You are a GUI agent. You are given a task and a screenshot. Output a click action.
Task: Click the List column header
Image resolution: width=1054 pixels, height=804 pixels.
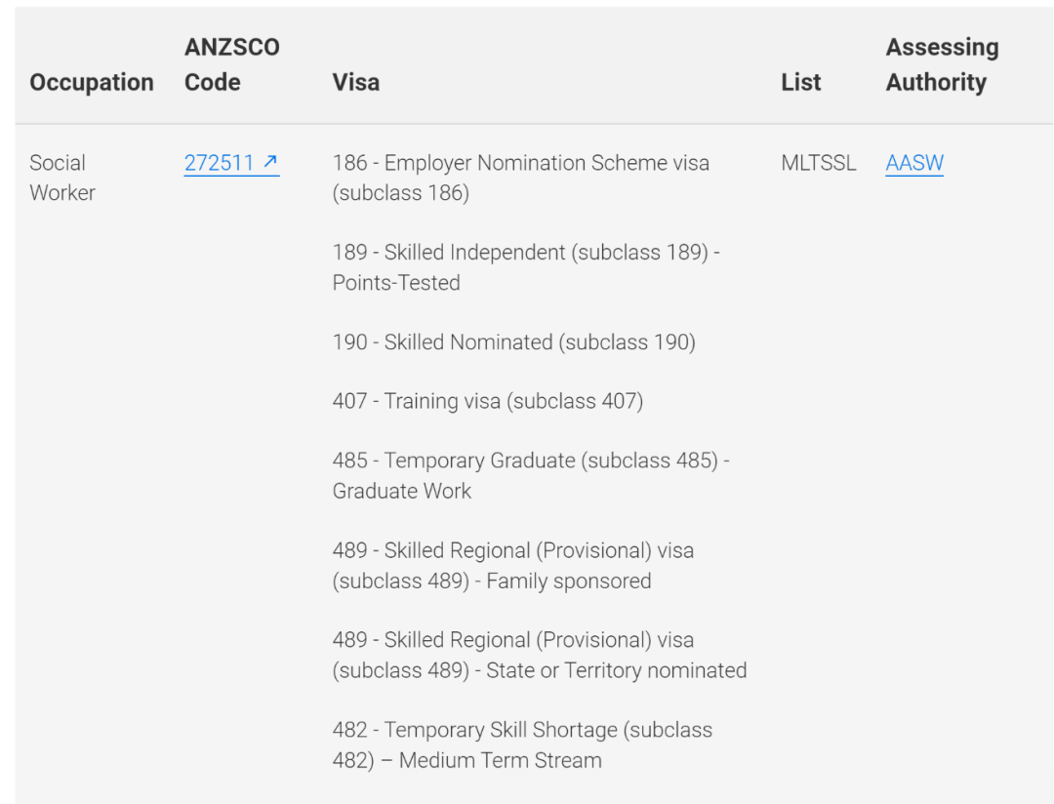pos(800,82)
